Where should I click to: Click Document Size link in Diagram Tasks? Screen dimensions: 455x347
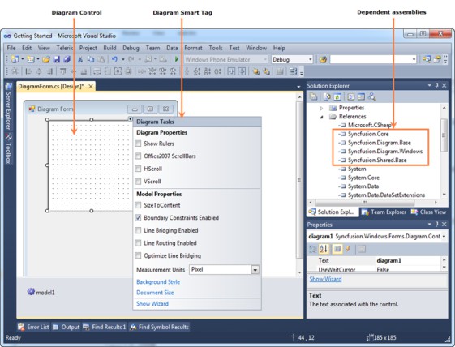point(155,293)
